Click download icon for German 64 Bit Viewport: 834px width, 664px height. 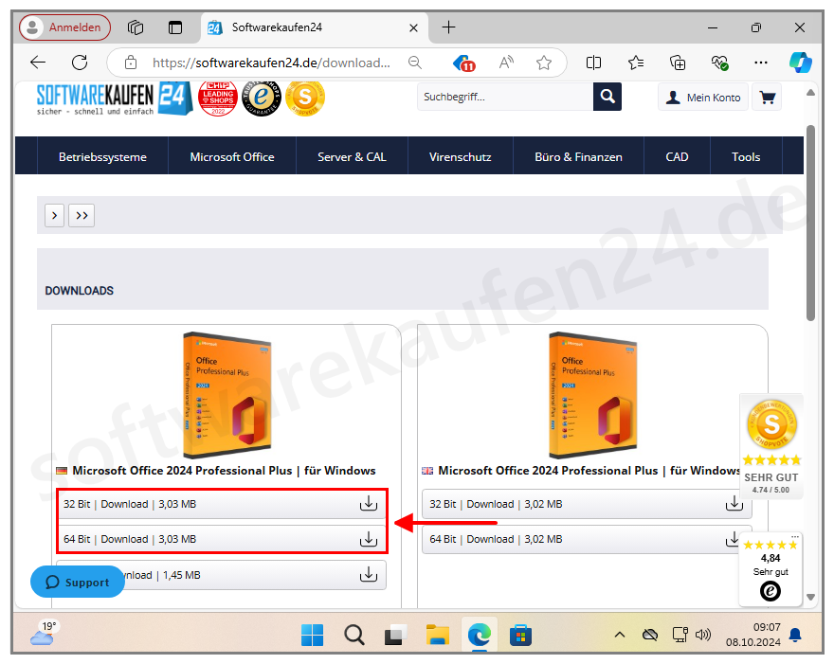coord(368,539)
